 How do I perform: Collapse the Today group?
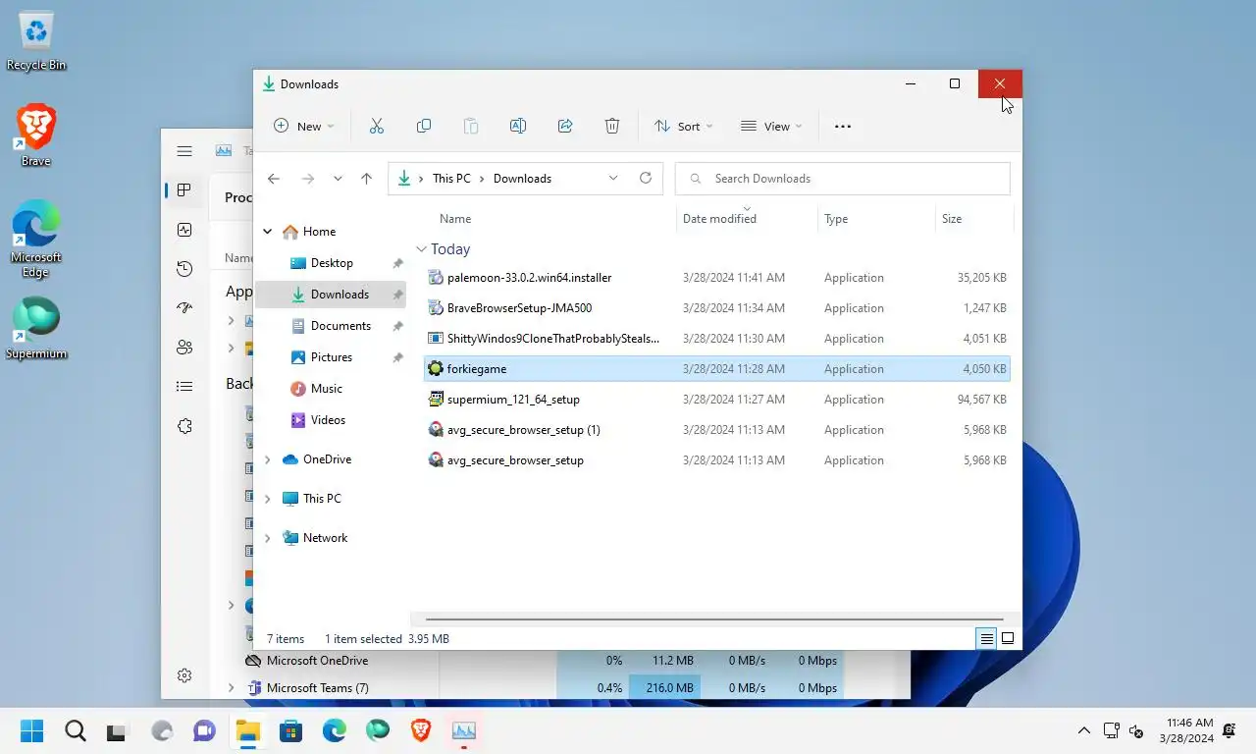[421, 249]
